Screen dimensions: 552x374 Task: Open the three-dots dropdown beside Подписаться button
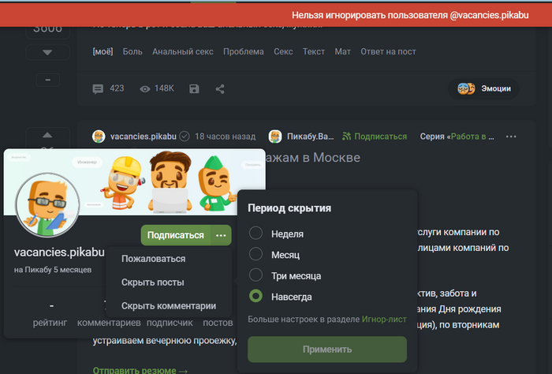[x=221, y=235]
